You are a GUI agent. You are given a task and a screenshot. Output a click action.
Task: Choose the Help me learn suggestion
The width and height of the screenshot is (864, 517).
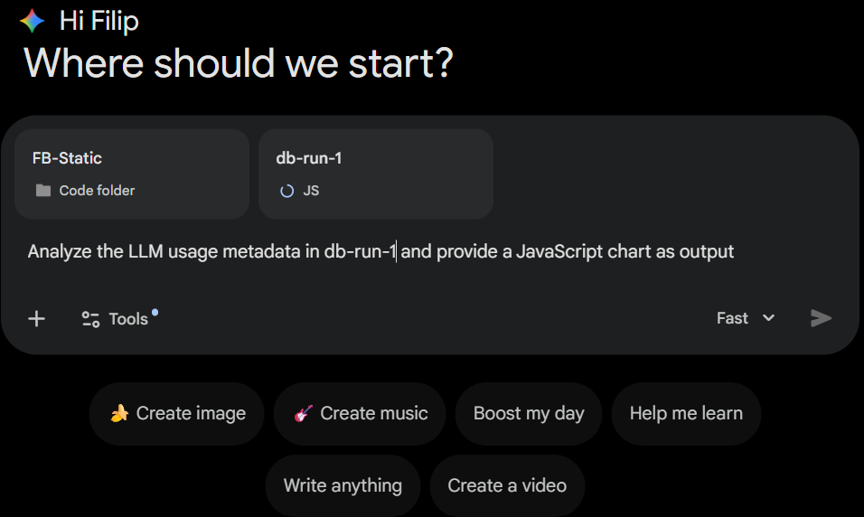point(686,414)
